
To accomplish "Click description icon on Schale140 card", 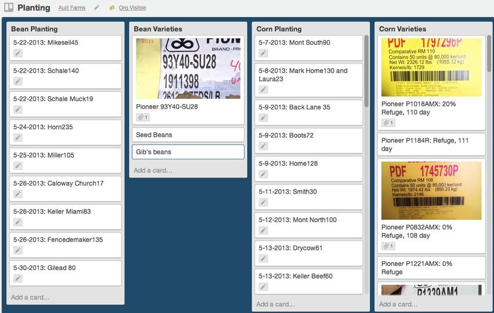I will pyautogui.click(x=18, y=81).
